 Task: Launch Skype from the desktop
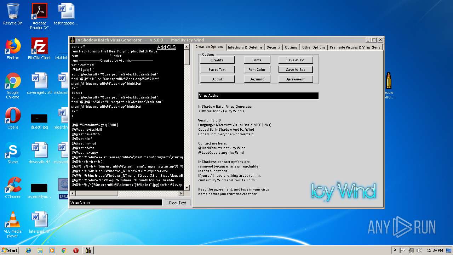[x=13, y=153]
